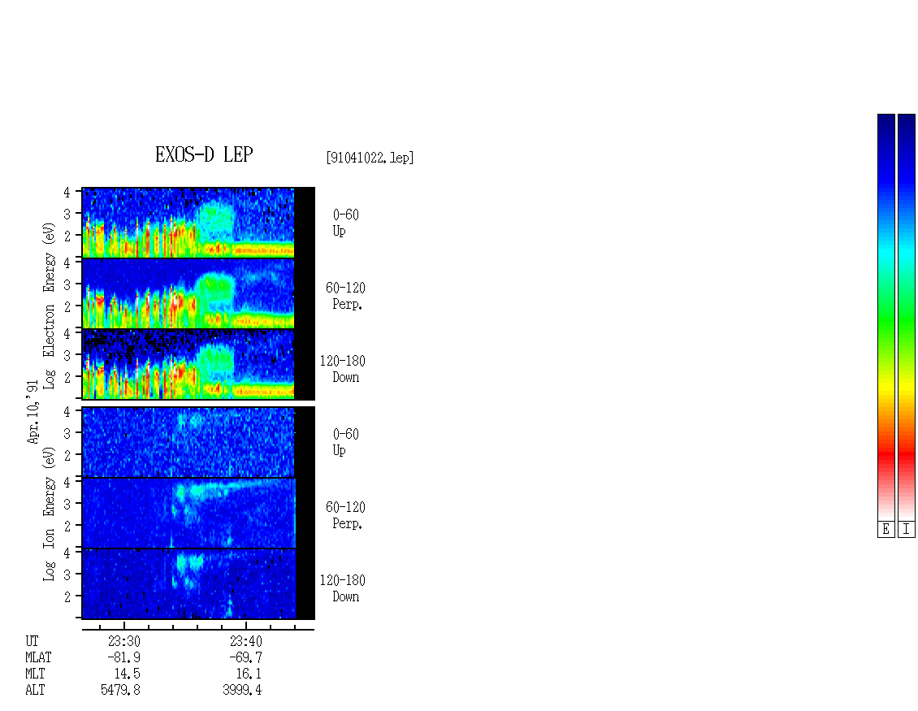The width and height of the screenshot is (918, 711).
Task: Click the MLT value 14.5
Action: pyautogui.click(x=127, y=674)
